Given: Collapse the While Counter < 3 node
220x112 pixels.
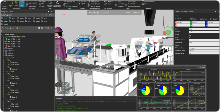Looking at the screenshot, I should click(2, 34).
